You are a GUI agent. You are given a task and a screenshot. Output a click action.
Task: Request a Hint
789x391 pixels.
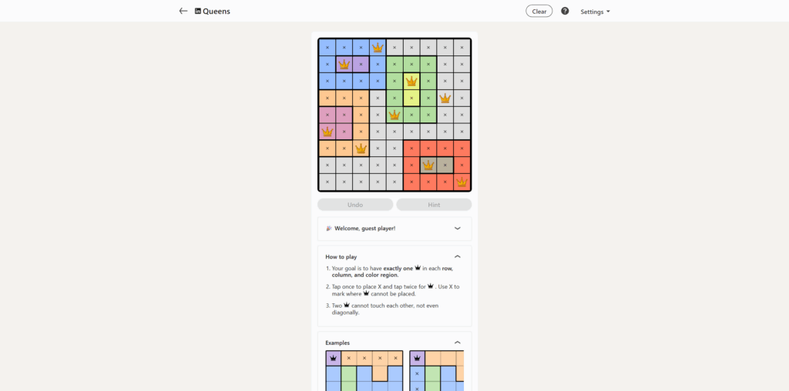434,205
